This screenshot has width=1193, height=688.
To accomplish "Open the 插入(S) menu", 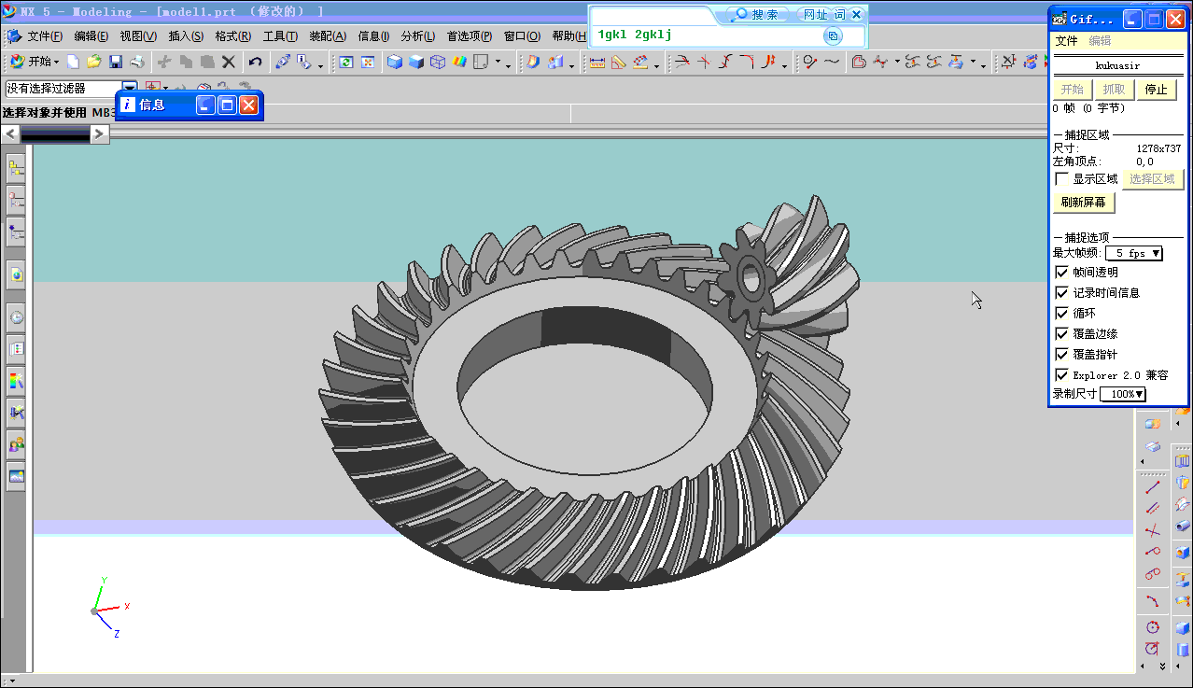I will pyautogui.click(x=186, y=36).
